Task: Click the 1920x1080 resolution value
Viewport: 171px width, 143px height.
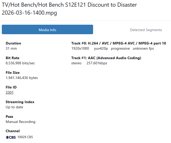Action: (80, 48)
